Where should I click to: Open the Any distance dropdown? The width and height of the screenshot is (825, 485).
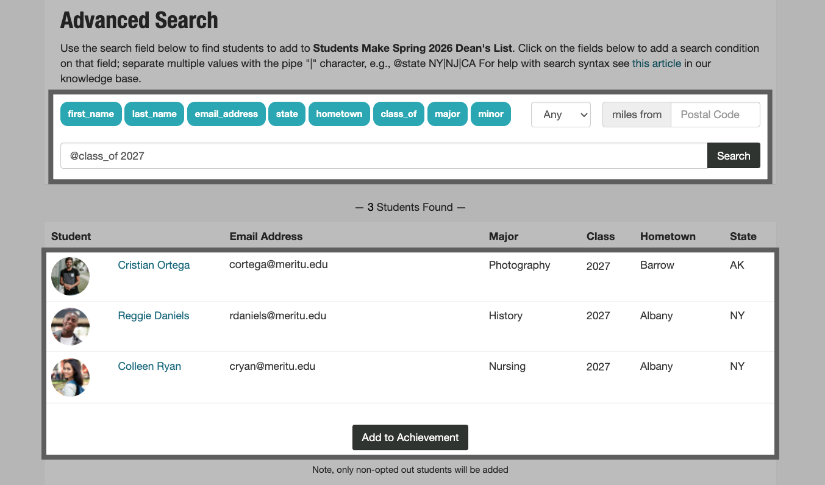[x=560, y=114]
